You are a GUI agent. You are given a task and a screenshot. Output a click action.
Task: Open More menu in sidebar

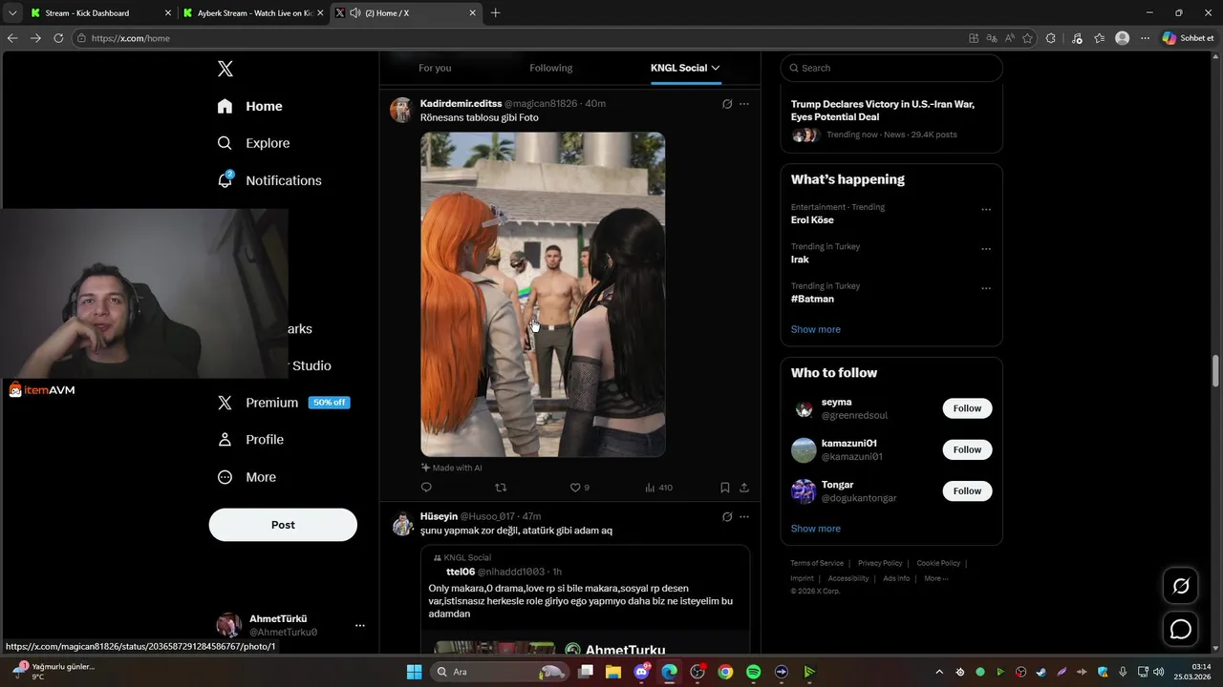tap(247, 477)
